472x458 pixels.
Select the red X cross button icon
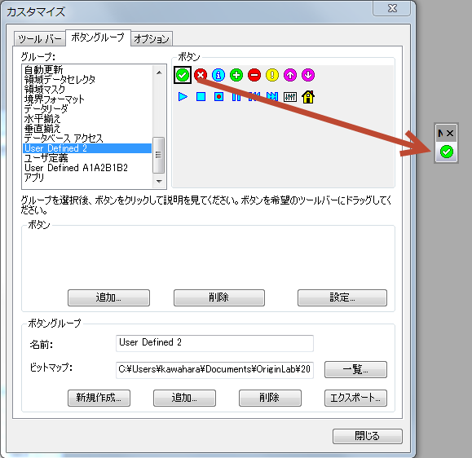pos(201,75)
